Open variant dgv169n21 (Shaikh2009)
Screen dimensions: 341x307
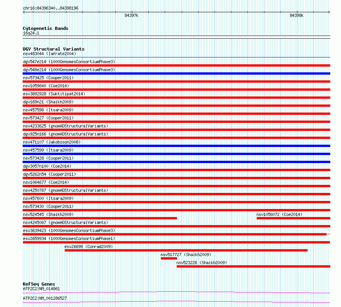pos(48,102)
